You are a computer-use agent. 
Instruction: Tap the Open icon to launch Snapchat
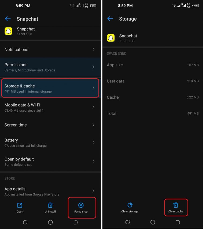click(20, 205)
